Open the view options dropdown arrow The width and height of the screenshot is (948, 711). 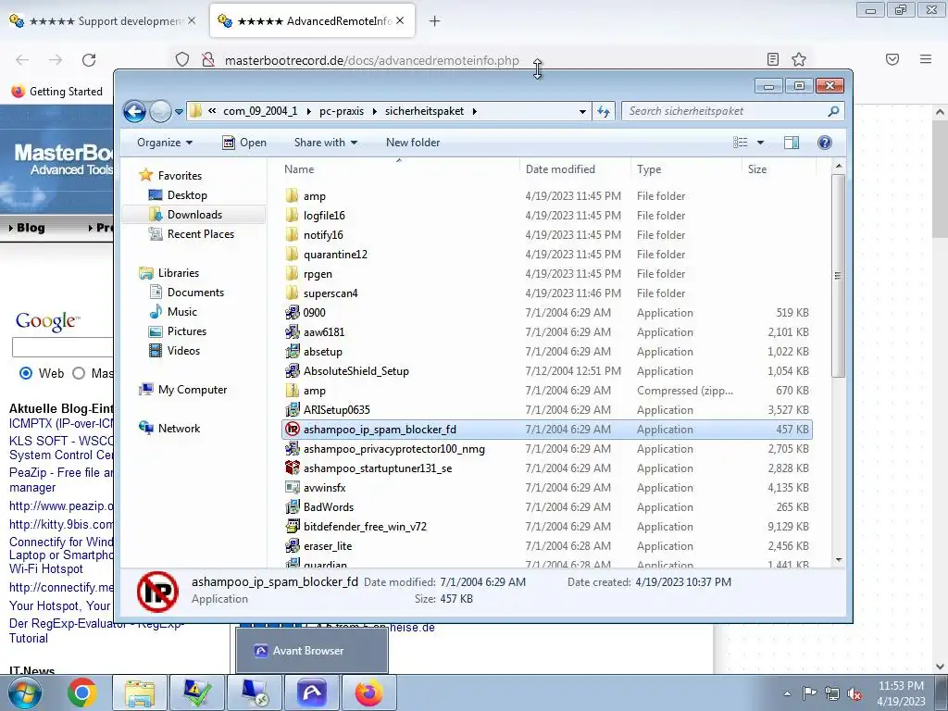click(x=761, y=143)
